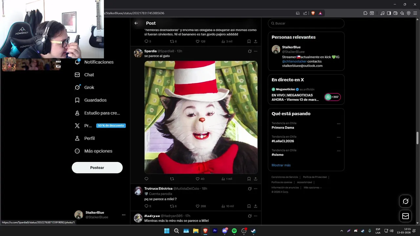This screenshot has width=420, height=236.
Task: Open more options on Spardia's post
Action: (x=256, y=51)
